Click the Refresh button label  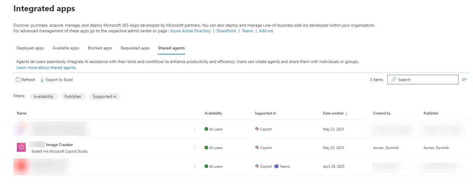point(28,80)
